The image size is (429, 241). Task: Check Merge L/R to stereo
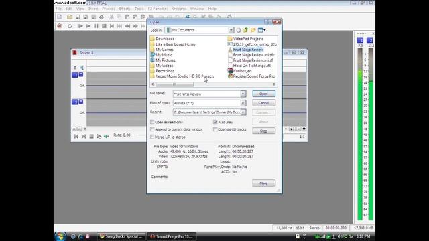152,137
